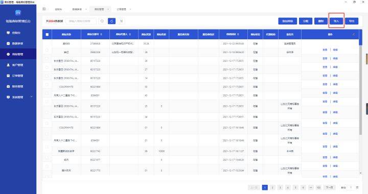This screenshot has height=194, width=368.
Task: Click the timestamp 2021-12-17 15:35:04
Action: tap(233, 171)
